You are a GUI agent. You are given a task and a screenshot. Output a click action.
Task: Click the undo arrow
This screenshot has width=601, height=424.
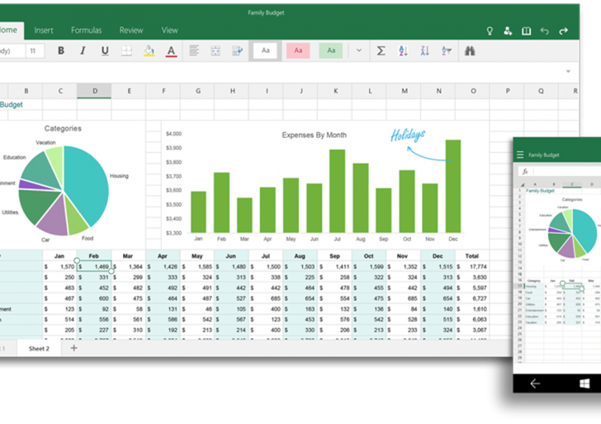545,31
